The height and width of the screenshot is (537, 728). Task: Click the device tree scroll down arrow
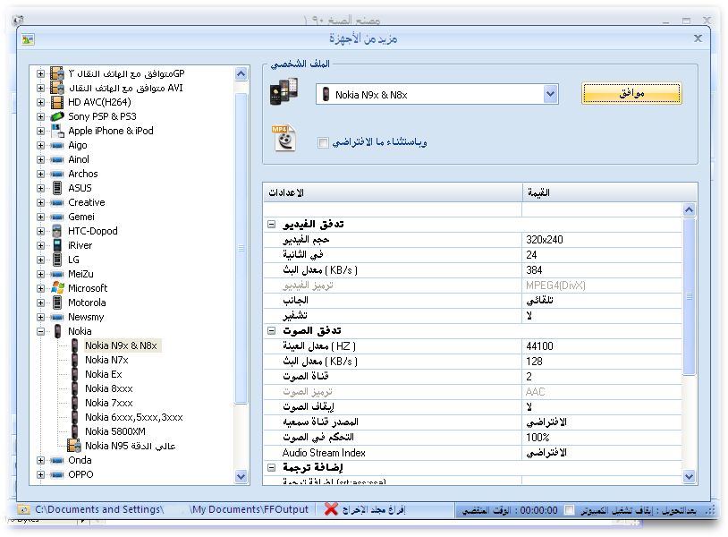coord(241,476)
